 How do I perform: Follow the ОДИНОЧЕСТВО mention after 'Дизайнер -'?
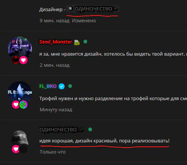(x=93, y=9)
